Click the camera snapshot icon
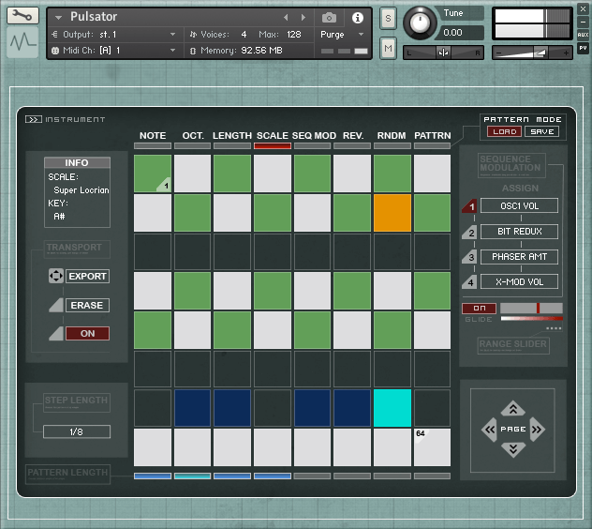This screenshot has width=592, height=529. point(330,18)
